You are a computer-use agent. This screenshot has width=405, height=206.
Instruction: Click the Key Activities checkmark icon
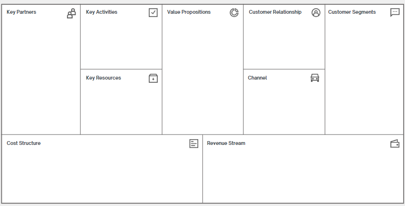[153, 13]
